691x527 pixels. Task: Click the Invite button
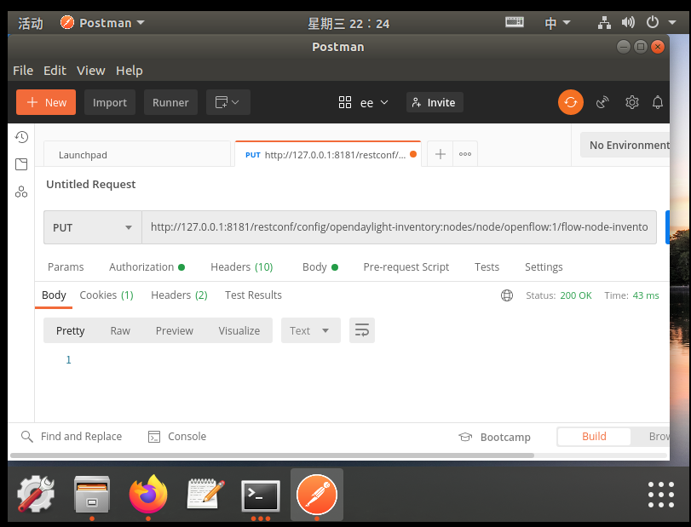(435, 102)
